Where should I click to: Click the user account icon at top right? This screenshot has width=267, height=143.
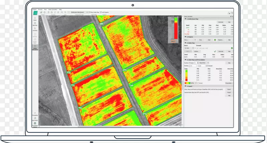(229, 13)
